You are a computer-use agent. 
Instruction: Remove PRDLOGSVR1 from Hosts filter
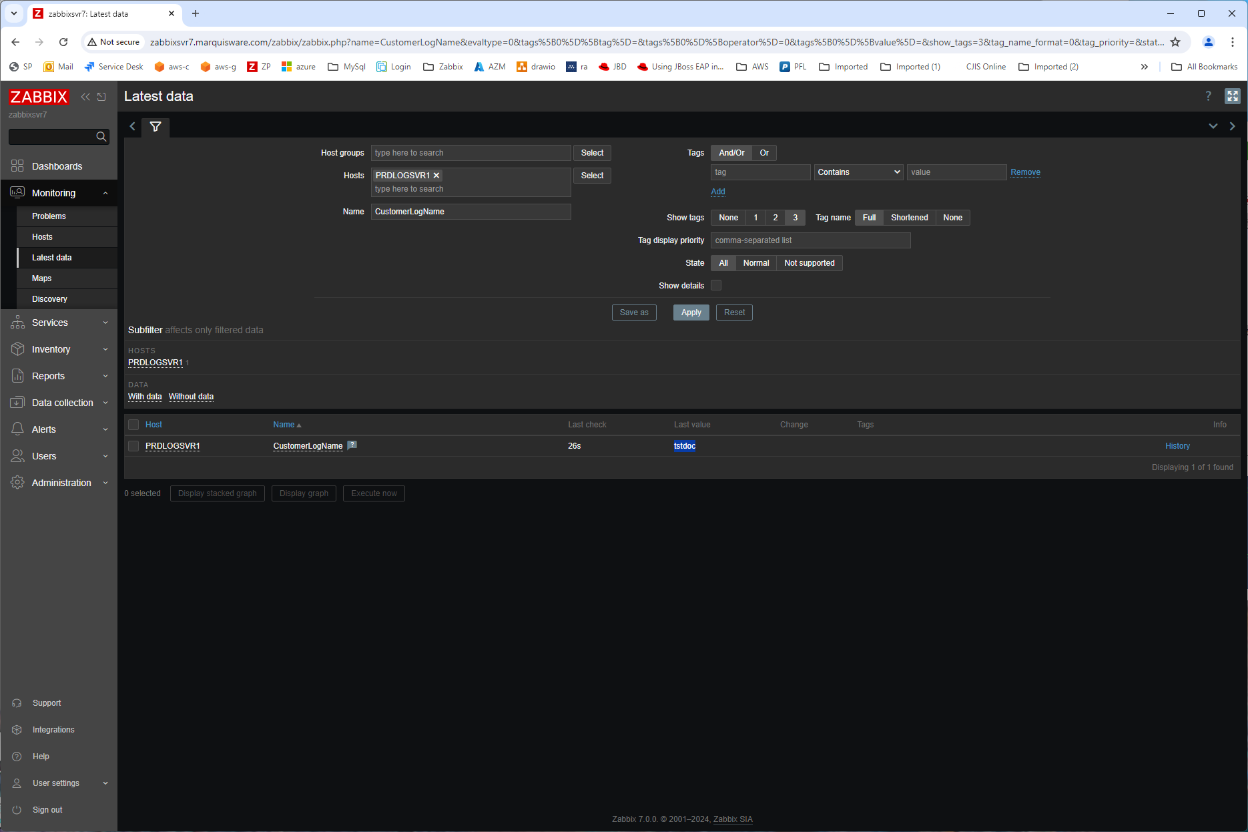pyautogui.click(x=436, y=176)
